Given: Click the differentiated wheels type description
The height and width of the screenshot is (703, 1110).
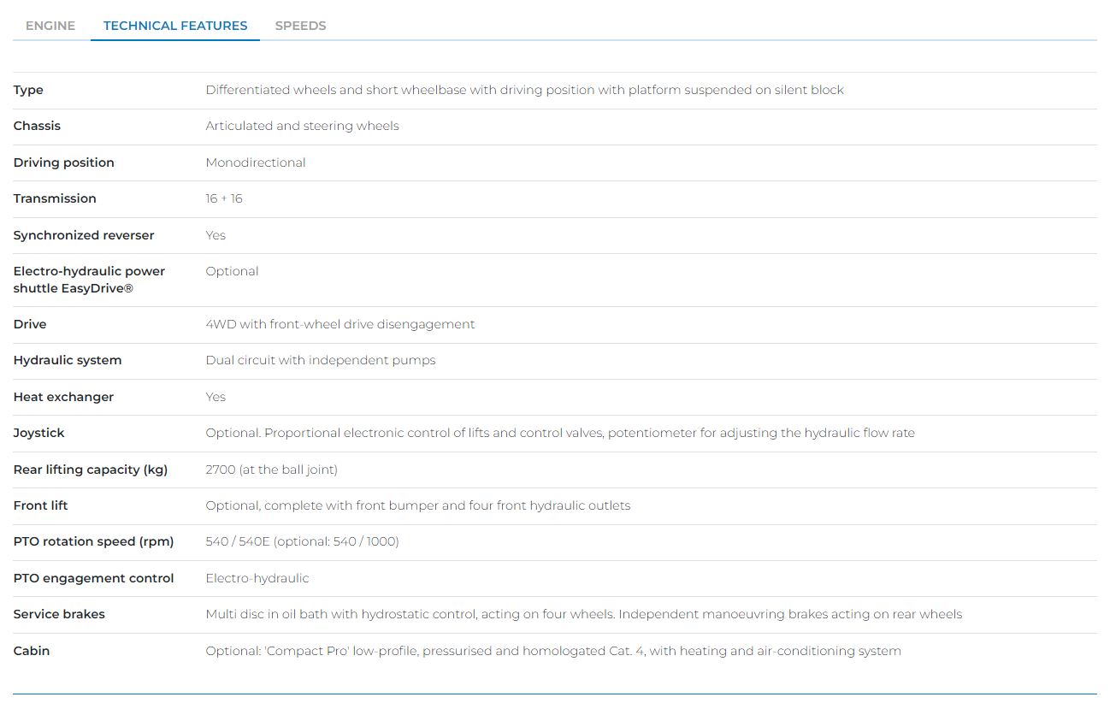Looking at the screenshot, I should (x=524, y=90).
